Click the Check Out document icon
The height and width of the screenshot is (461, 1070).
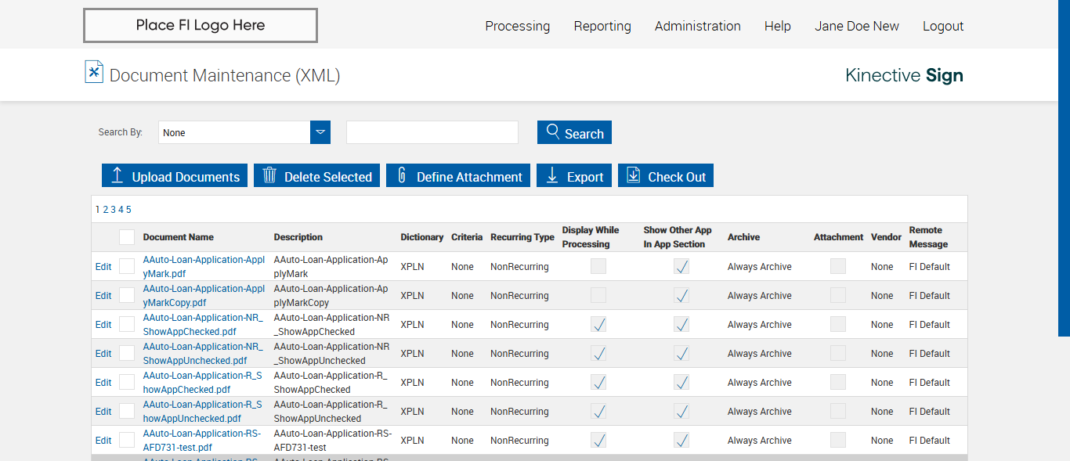pyautogui.click(x=634, y=175)
